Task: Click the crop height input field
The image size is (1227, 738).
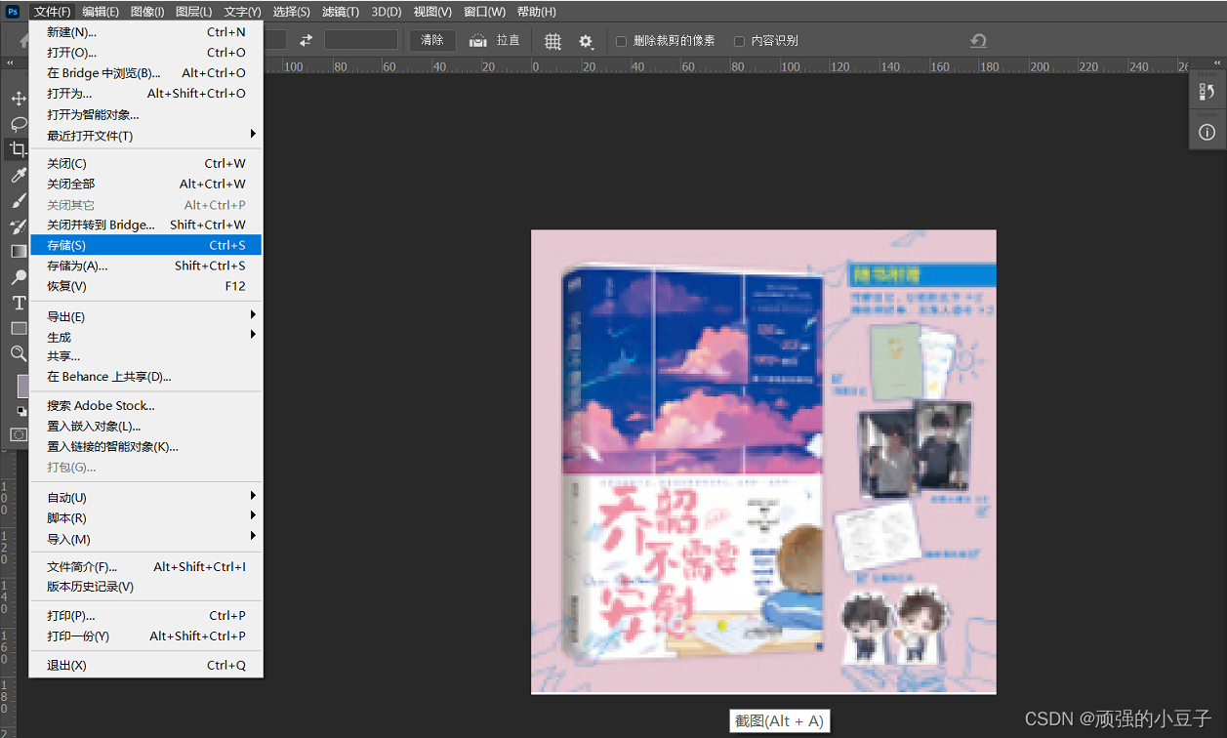Action: point(361,40)
